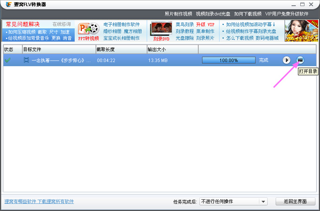Select the 一念执着——《步步惊心》 file name

[x=61, y=60]
